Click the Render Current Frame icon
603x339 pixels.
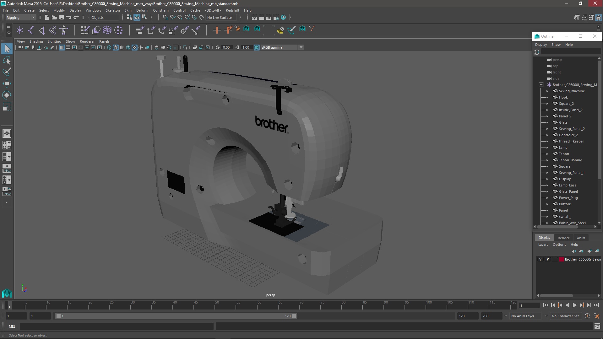coord(262,18)
